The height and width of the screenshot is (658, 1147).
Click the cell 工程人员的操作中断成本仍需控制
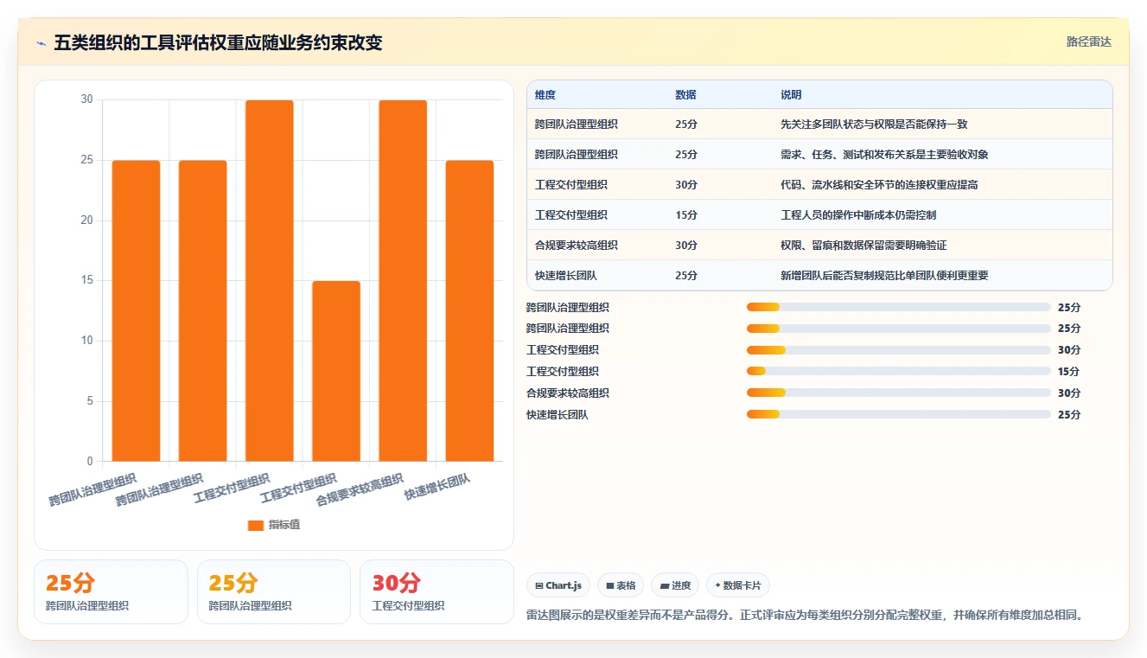[858, 215]
